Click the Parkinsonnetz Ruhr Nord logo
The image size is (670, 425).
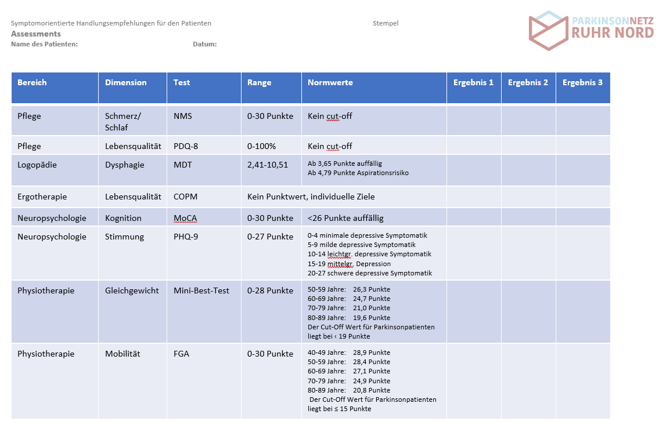tap(591, 31)
